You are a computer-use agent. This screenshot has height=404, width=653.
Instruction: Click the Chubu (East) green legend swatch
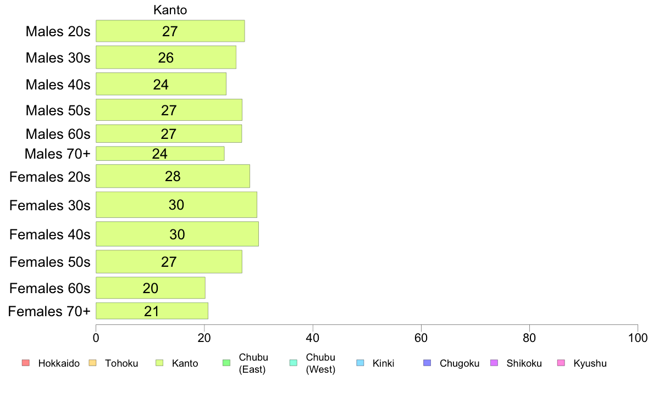pyautogui.click(x=226, y=363)
